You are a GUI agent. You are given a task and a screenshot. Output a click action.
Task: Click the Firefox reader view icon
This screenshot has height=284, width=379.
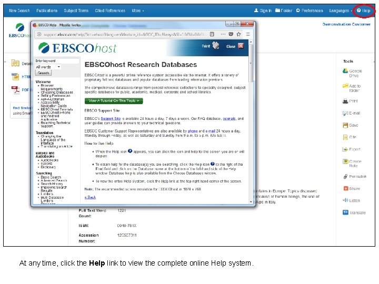(212, 34)
